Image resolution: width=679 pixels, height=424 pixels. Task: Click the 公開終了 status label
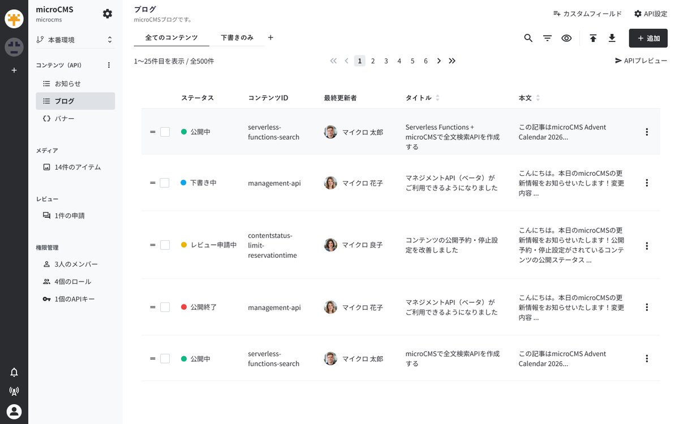[x=204, y=307]
